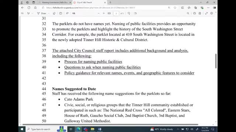The width and height of the screenshot is (236, 132).
Task: Go back using browser back arrow
Action: coord(22,8)
